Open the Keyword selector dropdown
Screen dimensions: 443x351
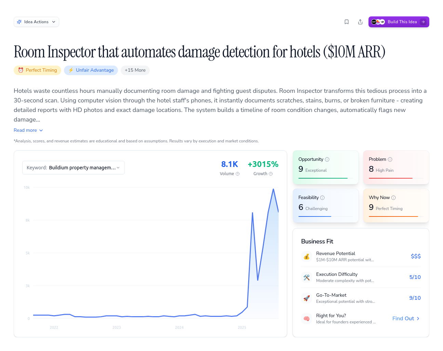(73, 168)
